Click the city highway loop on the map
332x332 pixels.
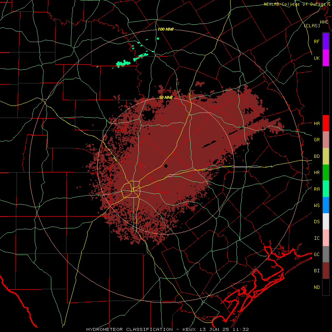131,189
